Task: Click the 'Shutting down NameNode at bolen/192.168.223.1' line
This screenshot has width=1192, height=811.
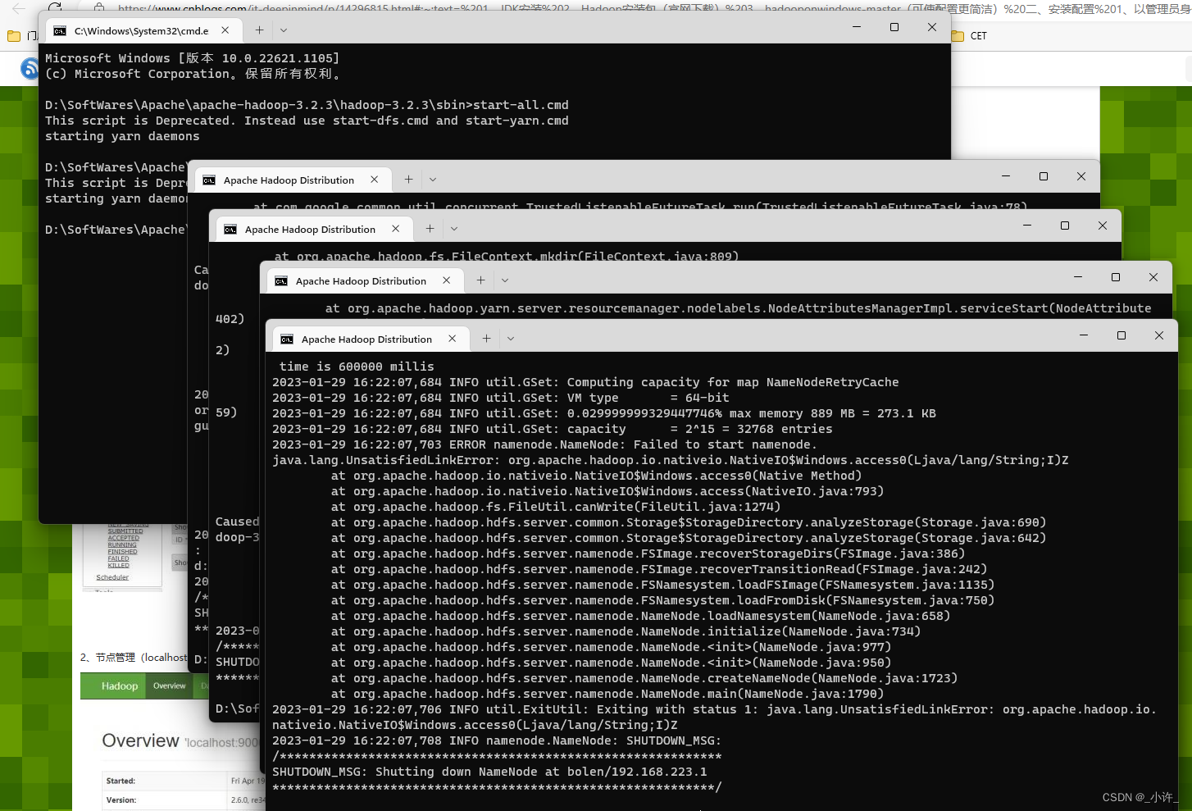Action: click(489, 772)
